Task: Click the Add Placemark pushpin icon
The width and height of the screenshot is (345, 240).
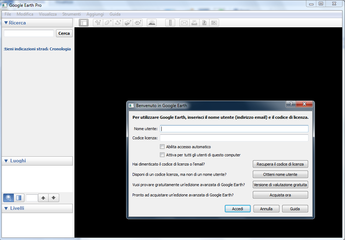Action: (98, 23)
